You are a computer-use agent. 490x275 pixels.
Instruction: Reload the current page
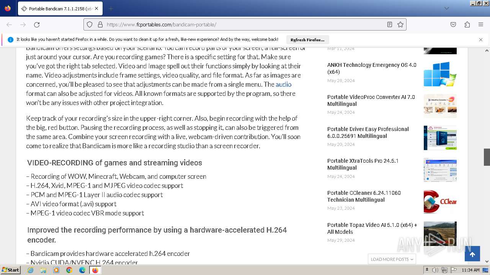(37, 24)
